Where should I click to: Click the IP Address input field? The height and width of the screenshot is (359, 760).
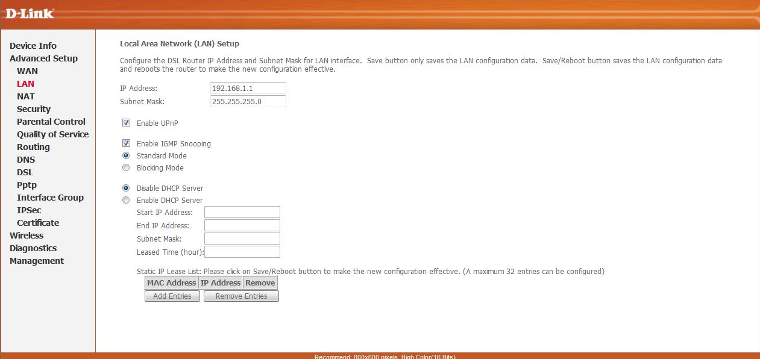248,89
